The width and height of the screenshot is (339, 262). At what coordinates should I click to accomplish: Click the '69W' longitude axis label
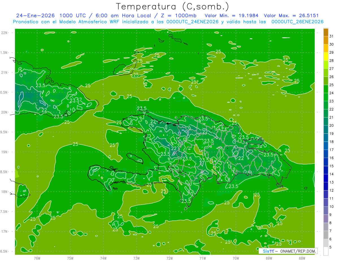tap(269, 258)
